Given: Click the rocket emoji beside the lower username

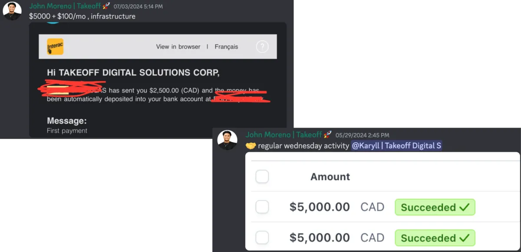Looking at the screenshot, I should pos(328,135).
